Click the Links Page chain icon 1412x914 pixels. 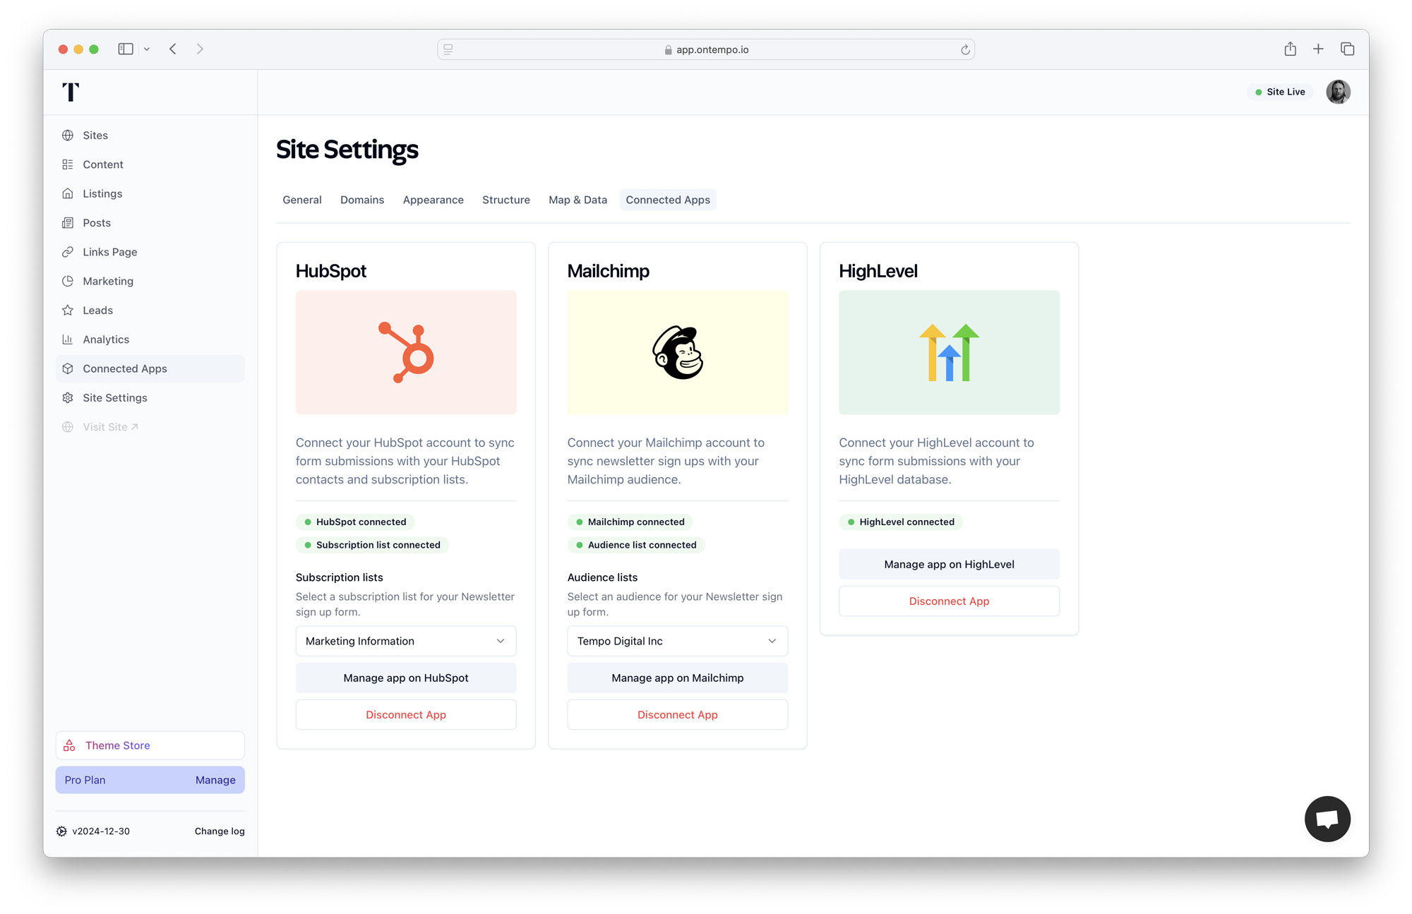(x=68, y=252)
